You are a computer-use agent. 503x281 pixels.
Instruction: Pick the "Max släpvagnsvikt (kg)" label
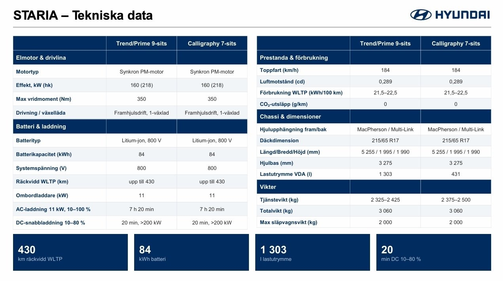(289, 222)
